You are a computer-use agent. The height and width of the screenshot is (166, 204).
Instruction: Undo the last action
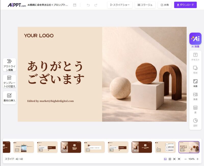(88, 5)
